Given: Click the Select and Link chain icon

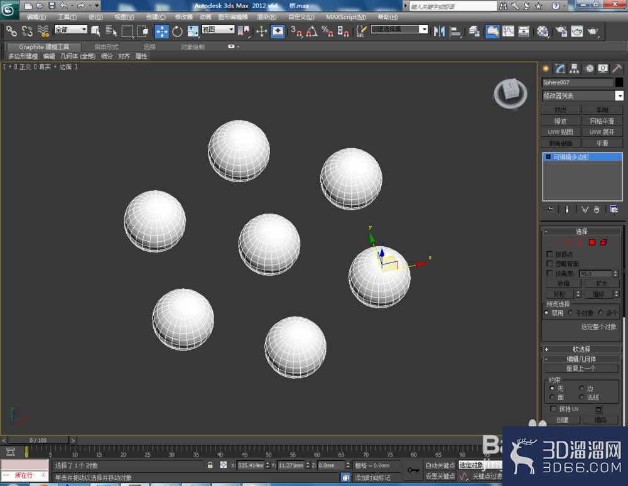Looking at the screenshot, I should coord(11,31).
